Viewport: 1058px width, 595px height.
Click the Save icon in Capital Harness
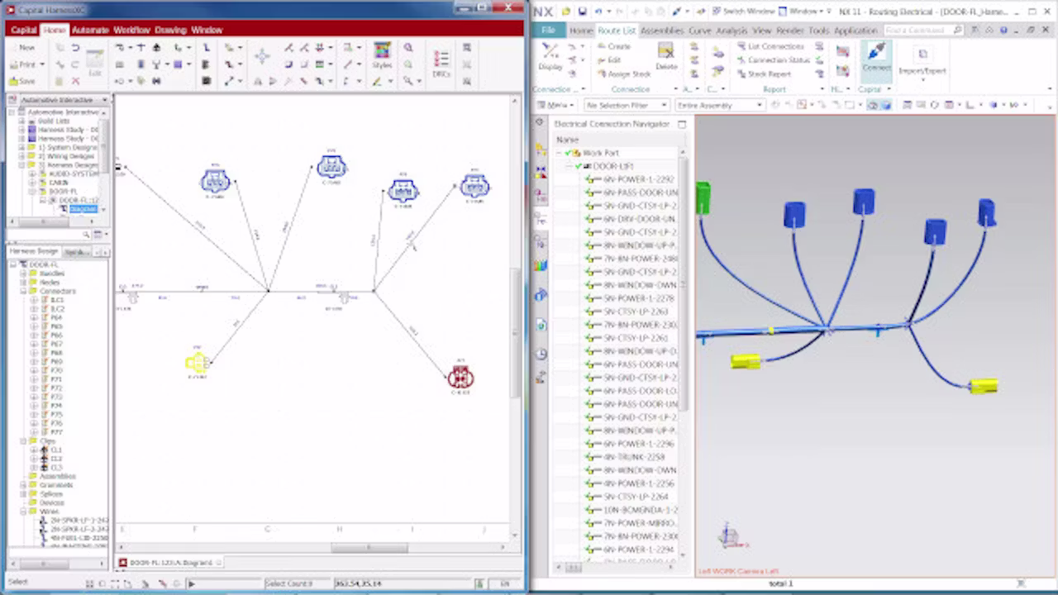point(22,81)
